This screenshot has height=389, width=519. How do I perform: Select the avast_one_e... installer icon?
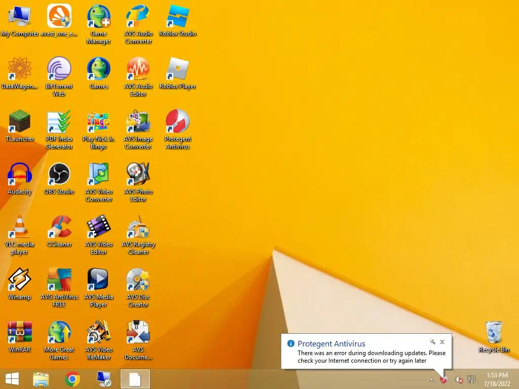(x=59, y=20)
